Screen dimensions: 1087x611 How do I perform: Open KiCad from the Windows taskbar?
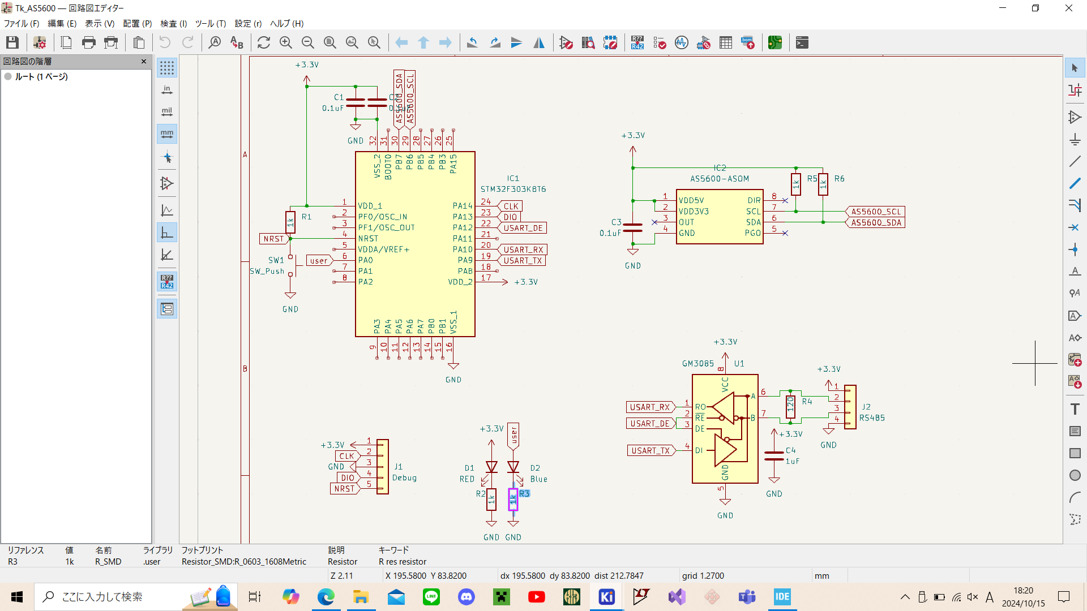pos(606,597)
